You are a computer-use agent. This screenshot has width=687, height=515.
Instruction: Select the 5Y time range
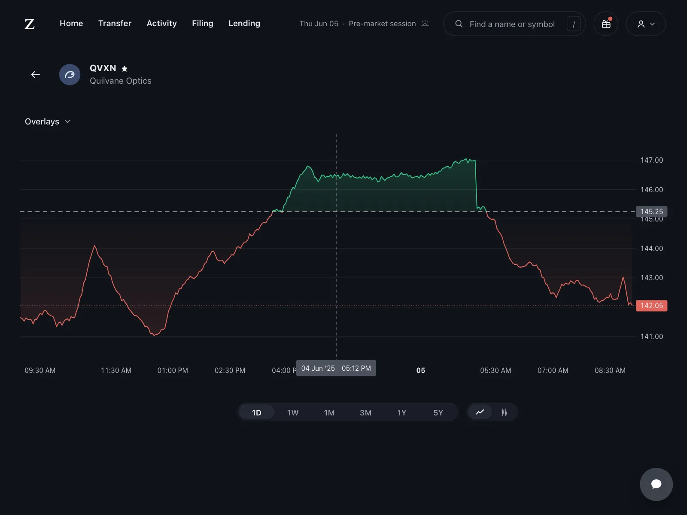click(x=438, y=412)
